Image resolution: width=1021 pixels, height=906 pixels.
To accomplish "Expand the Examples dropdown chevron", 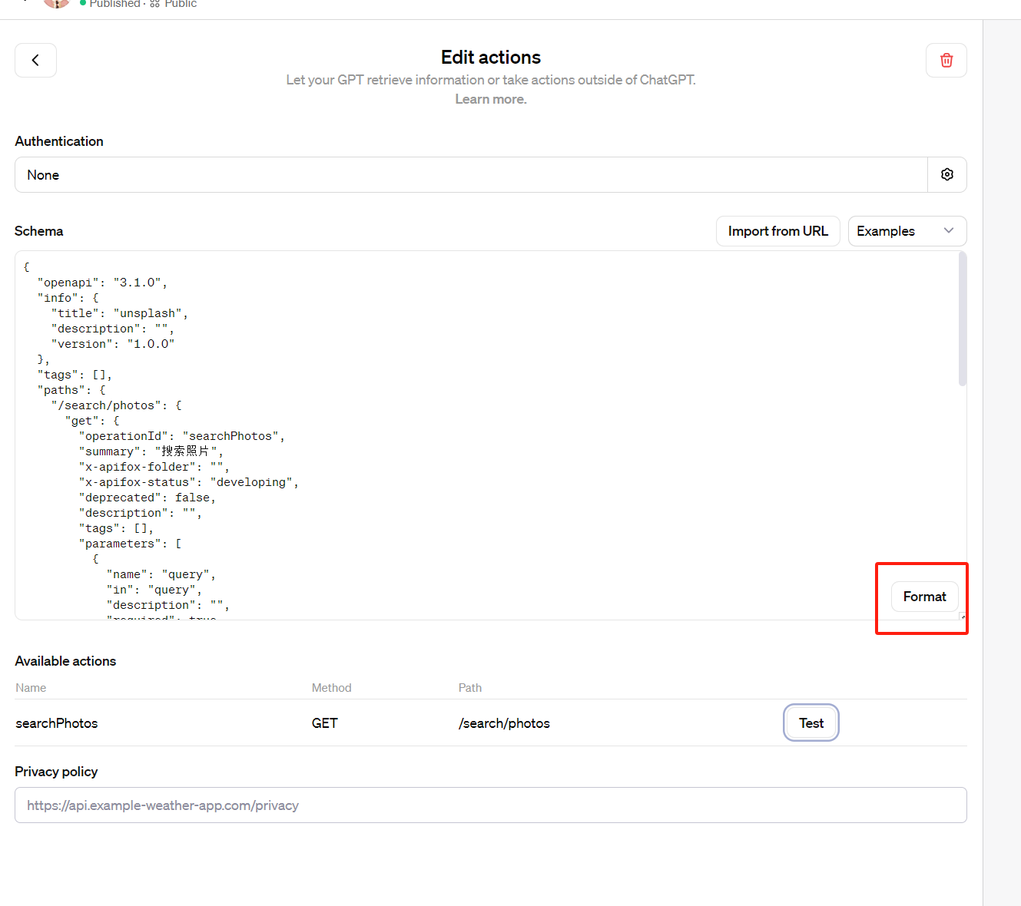I will 949,230.
